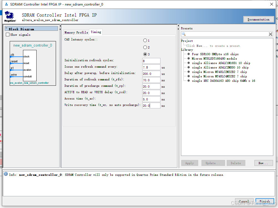The width and height of the screenshot is (278, 208).
Task: Select CAS latency 1 radio button
Action: [145, 40]
